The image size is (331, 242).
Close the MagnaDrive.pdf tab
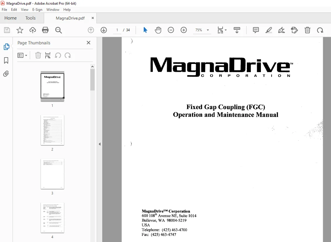[93, 18]
